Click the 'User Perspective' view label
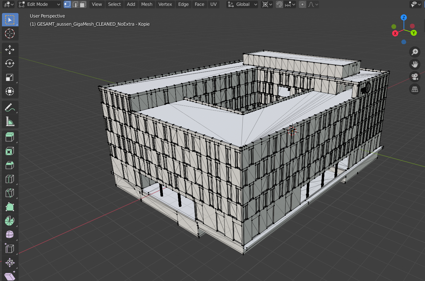This screenshot has height=281, width=425. (47, 16)
